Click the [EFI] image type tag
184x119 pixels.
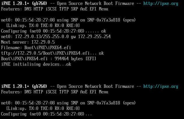tap(91, 59)
